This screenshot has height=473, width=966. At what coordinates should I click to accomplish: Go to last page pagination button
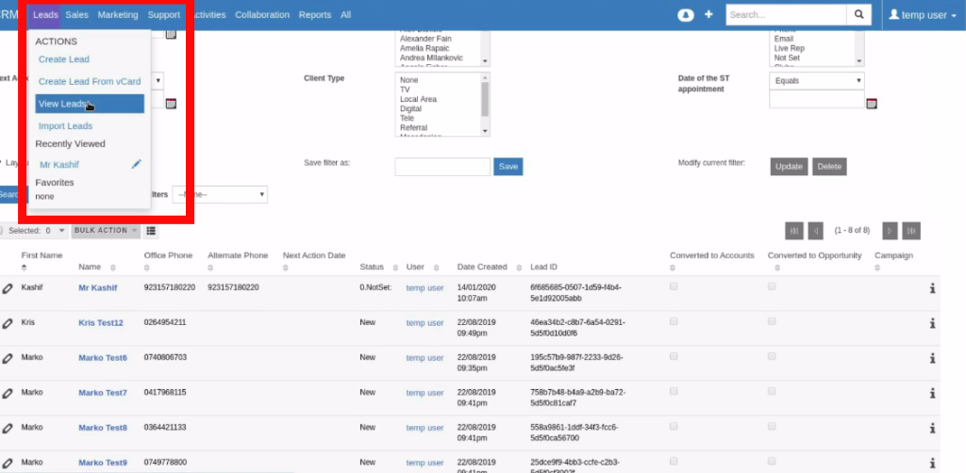911,231
